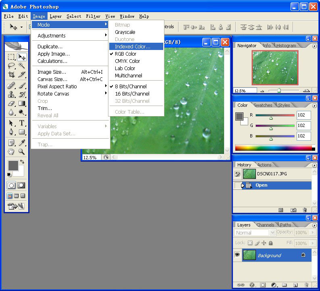Reset default foreground and background colors

point(9,175)
